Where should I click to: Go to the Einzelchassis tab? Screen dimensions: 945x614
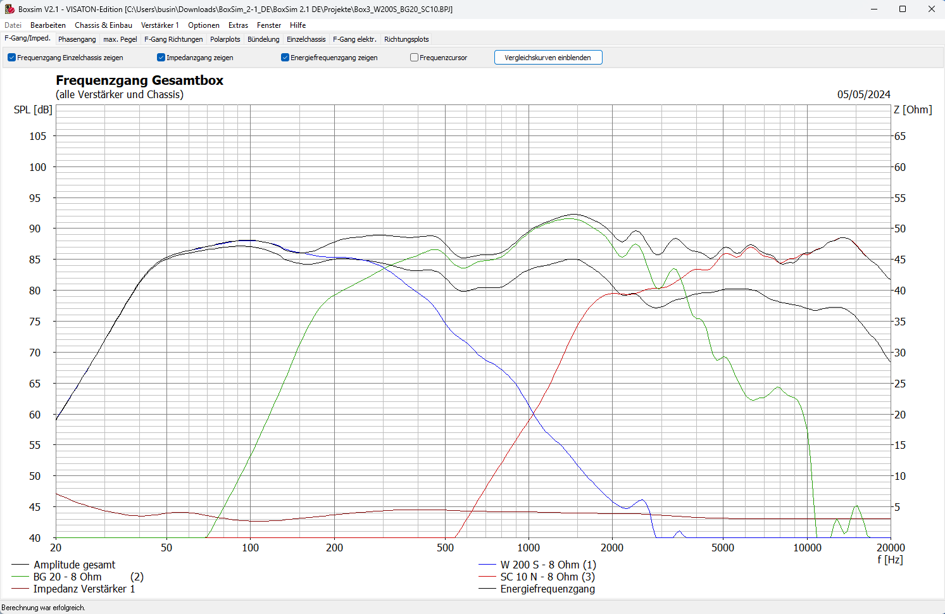306,39
